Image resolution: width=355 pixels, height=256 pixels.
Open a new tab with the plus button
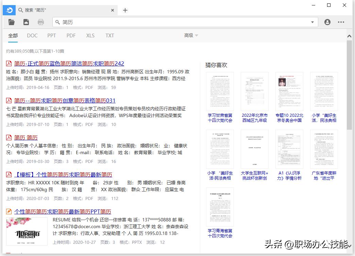point(125,10)
